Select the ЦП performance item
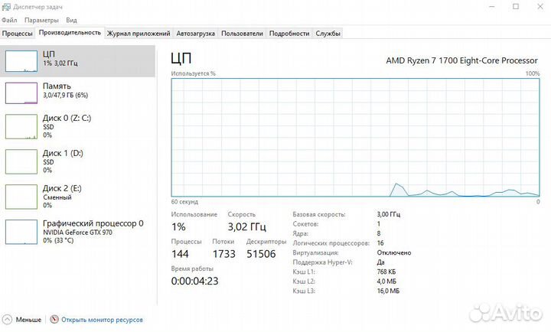This screenshot has width=551, height=332. pyautogui.click(x=77, y=61)
